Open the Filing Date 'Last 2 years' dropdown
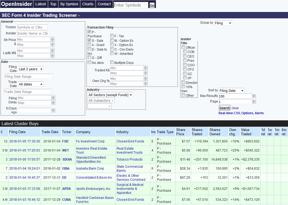The width and height of the screenshot is (288, 205). pos(31,69)
